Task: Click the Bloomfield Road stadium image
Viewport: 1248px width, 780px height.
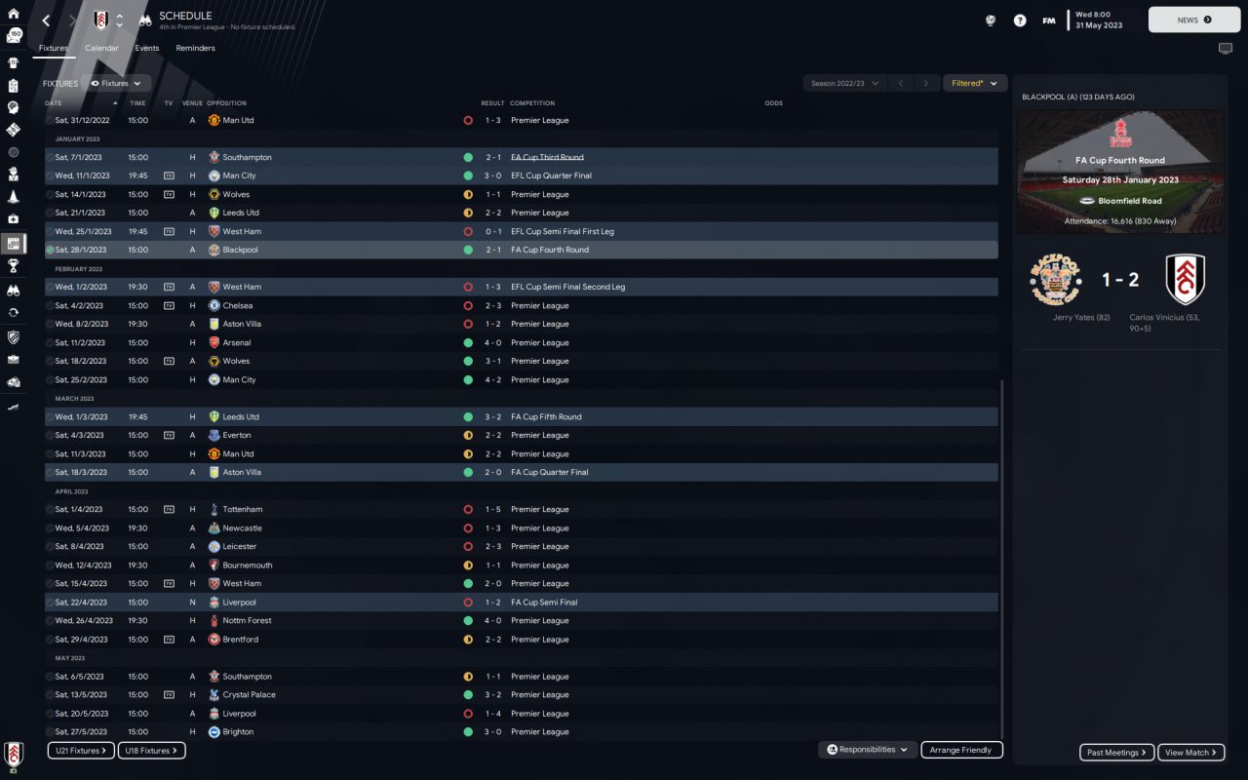Action: [x=1120, y=172]
